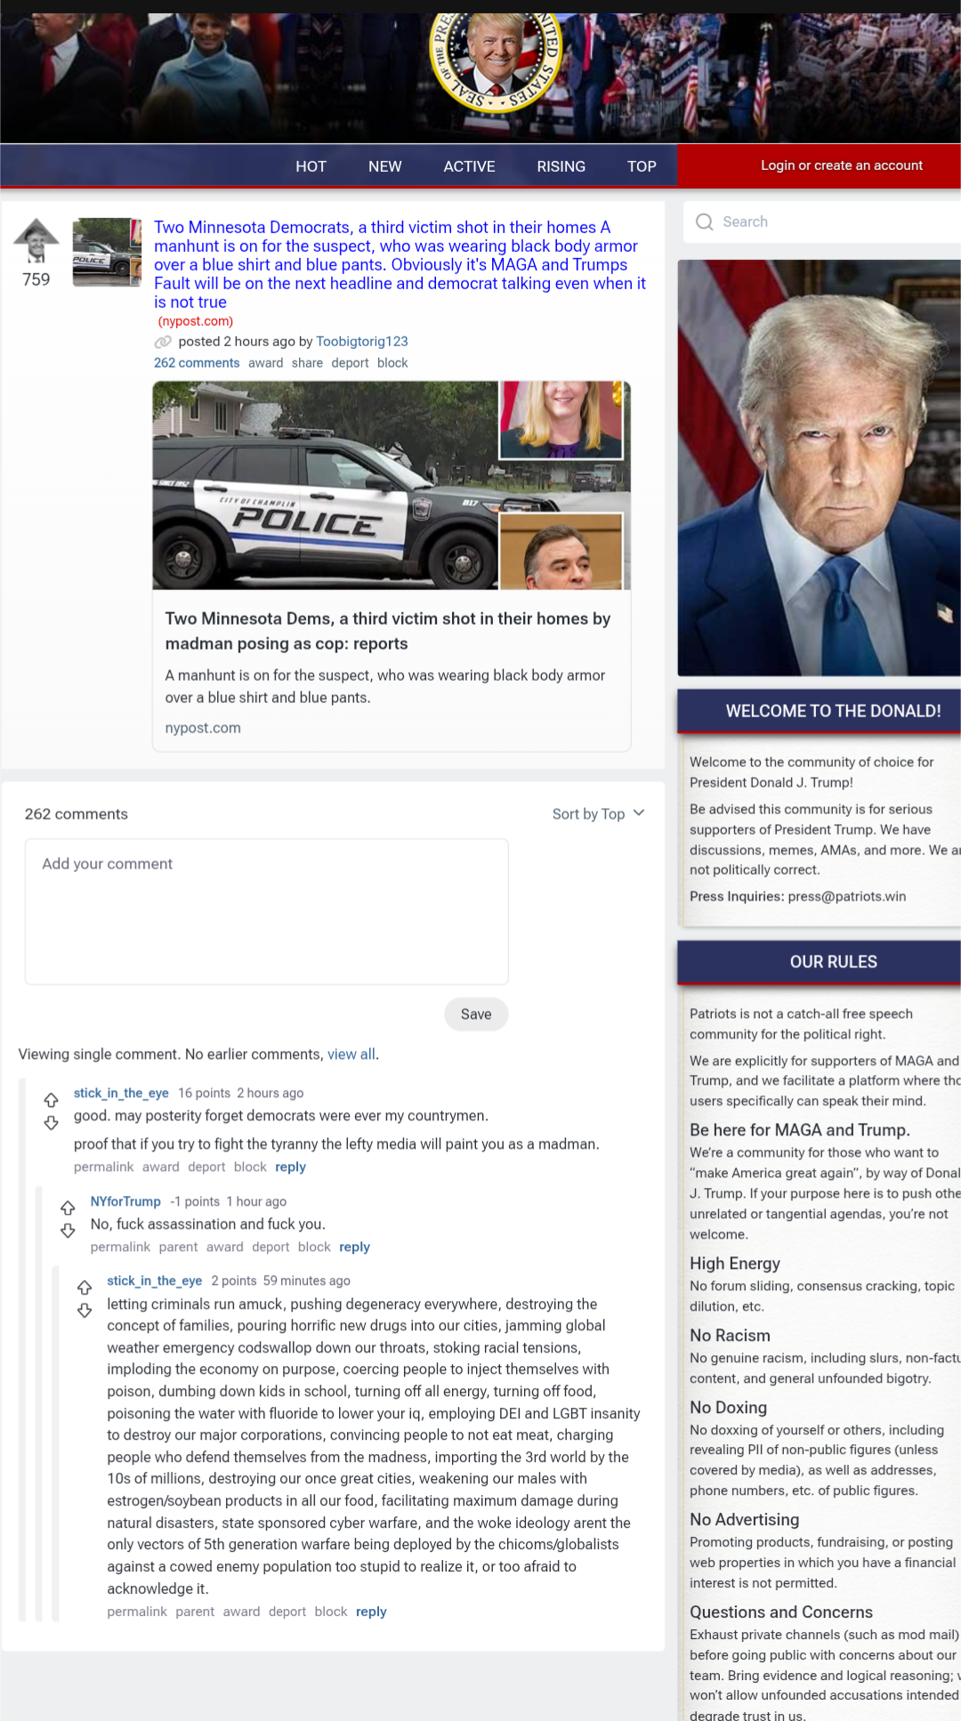The width and height of the screenshot is (961, 1721).
Task: Click award under the post
Action: tap(265, 363)
